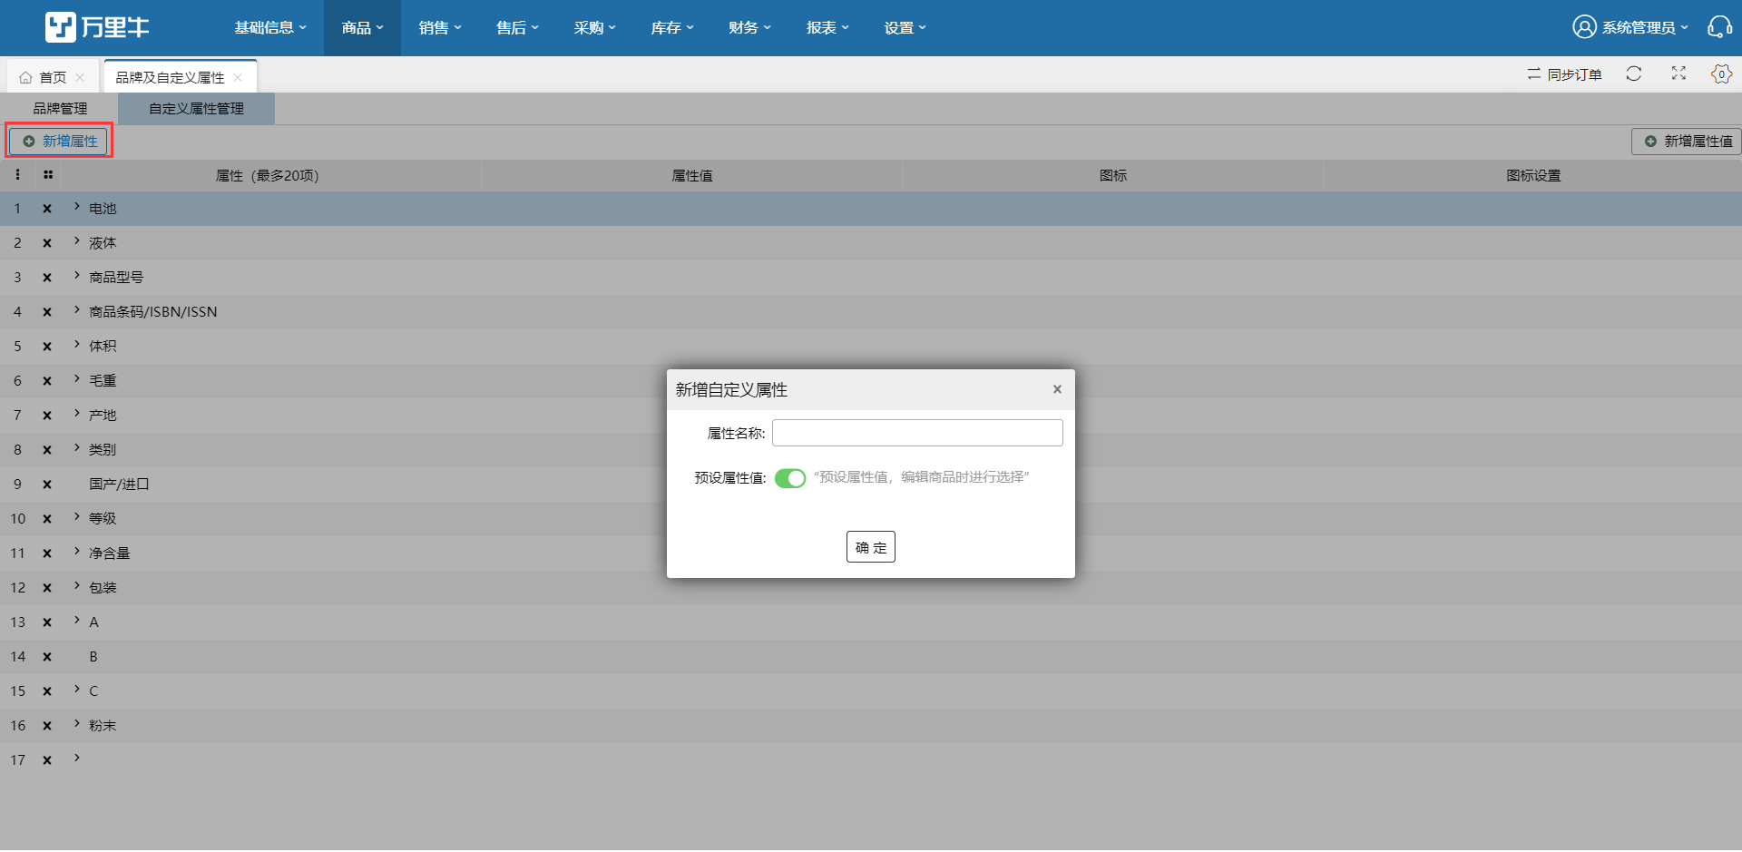Delete the 净含量 attribute row

click(x=47, y=553)
